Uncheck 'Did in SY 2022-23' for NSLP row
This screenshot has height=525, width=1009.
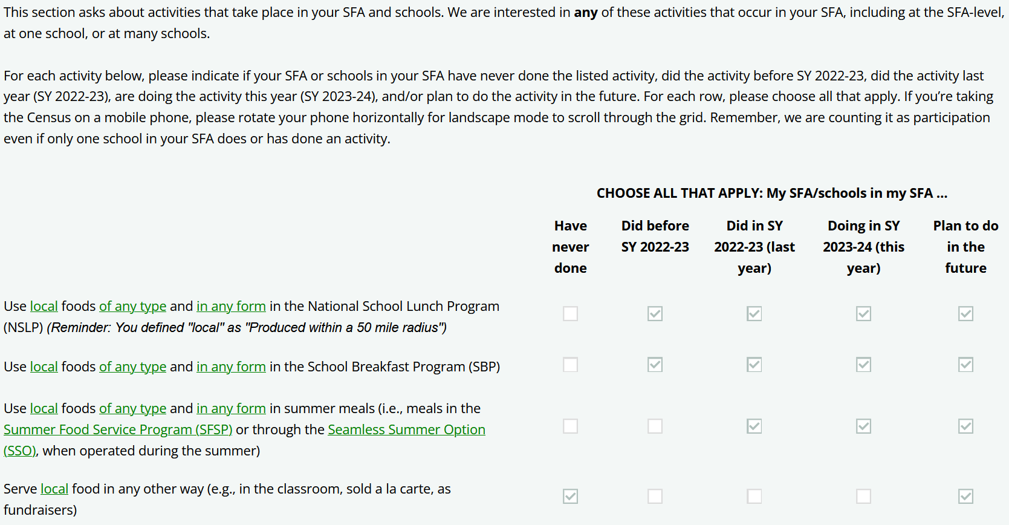(x=754, y=313)
